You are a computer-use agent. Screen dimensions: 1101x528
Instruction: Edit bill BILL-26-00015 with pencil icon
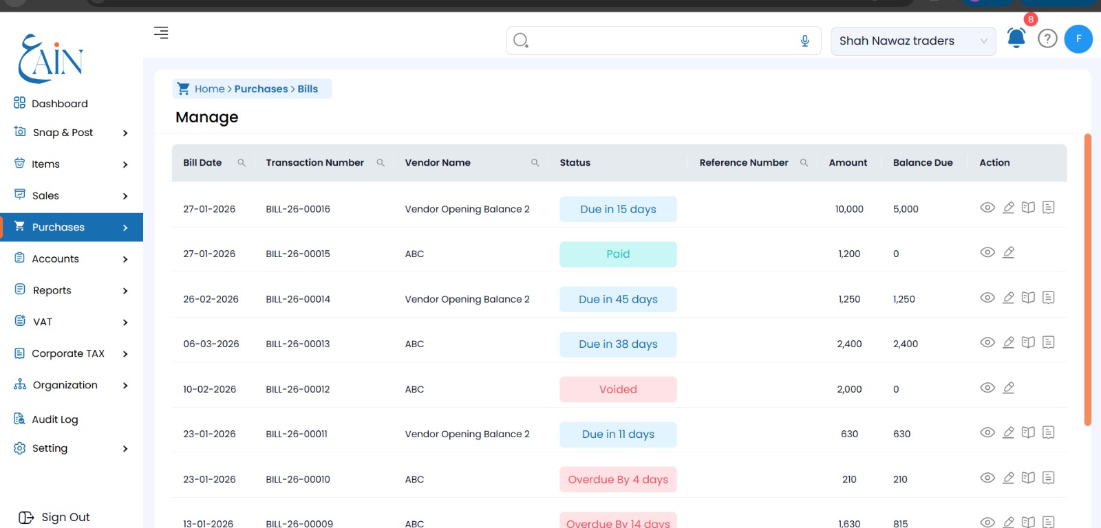click(1008, 252)
